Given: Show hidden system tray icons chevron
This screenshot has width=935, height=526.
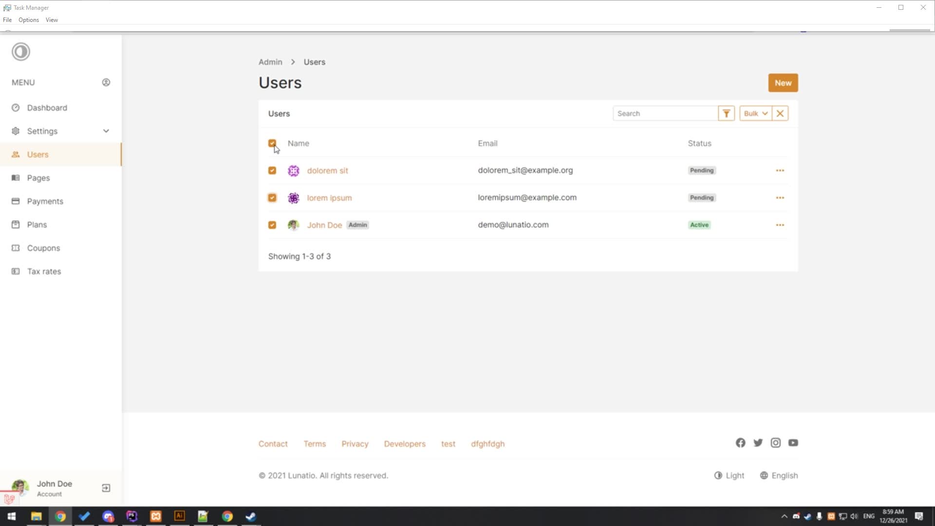Looking at the screenshot, I should [x=784, y=516].
